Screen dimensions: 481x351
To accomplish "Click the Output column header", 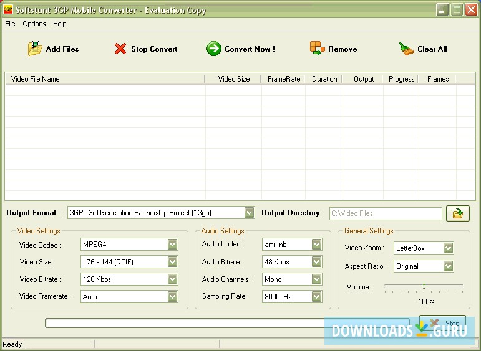I will coord(362,79).
